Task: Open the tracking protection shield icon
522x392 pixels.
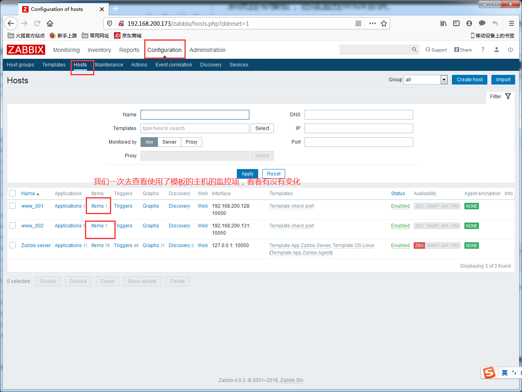Action: pos(110,23)
